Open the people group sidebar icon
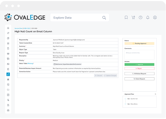This screenshot has height=119, width=166. click(x=8, y=79)
